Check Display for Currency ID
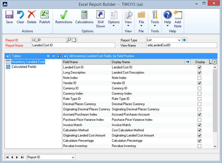 199,88
